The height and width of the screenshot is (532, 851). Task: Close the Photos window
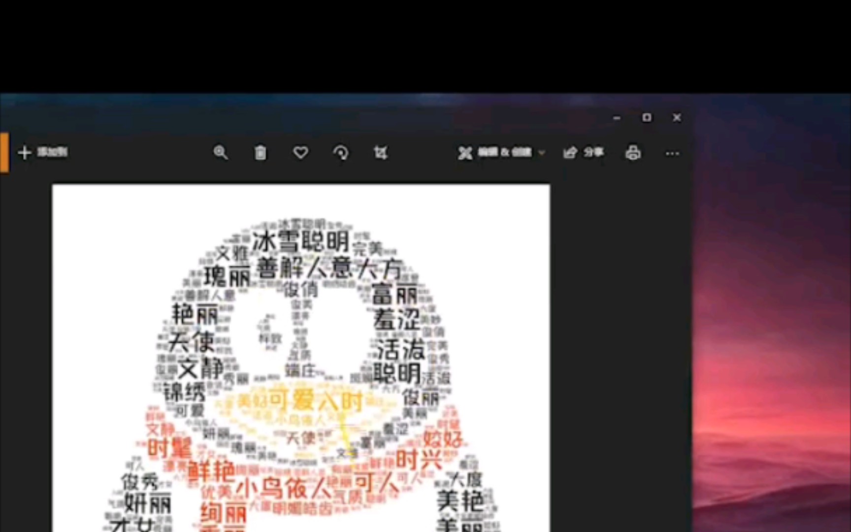[677, 117]
